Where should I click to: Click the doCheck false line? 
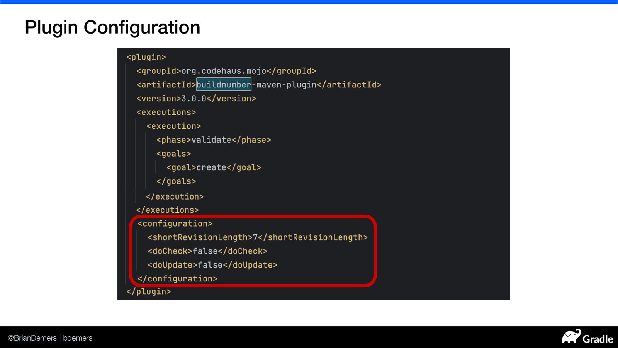coord(208,251)
